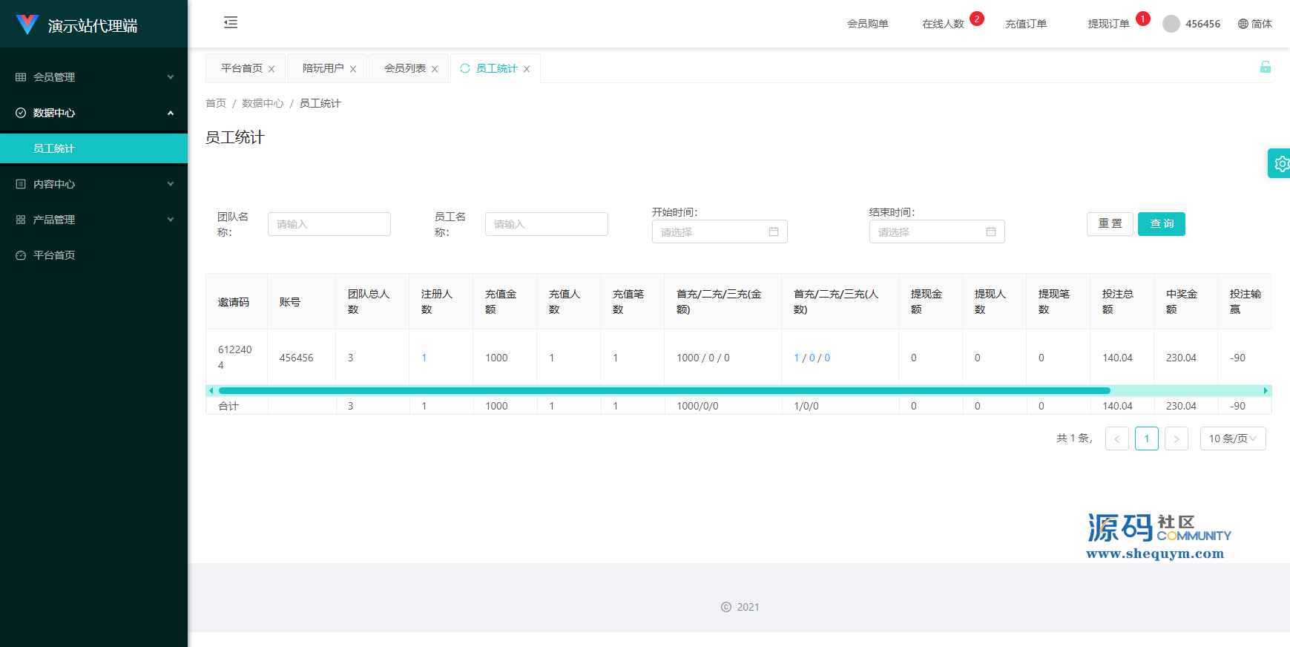Click the 查询 search button
Screen dimensions: 1290x647
[1161, 224]
